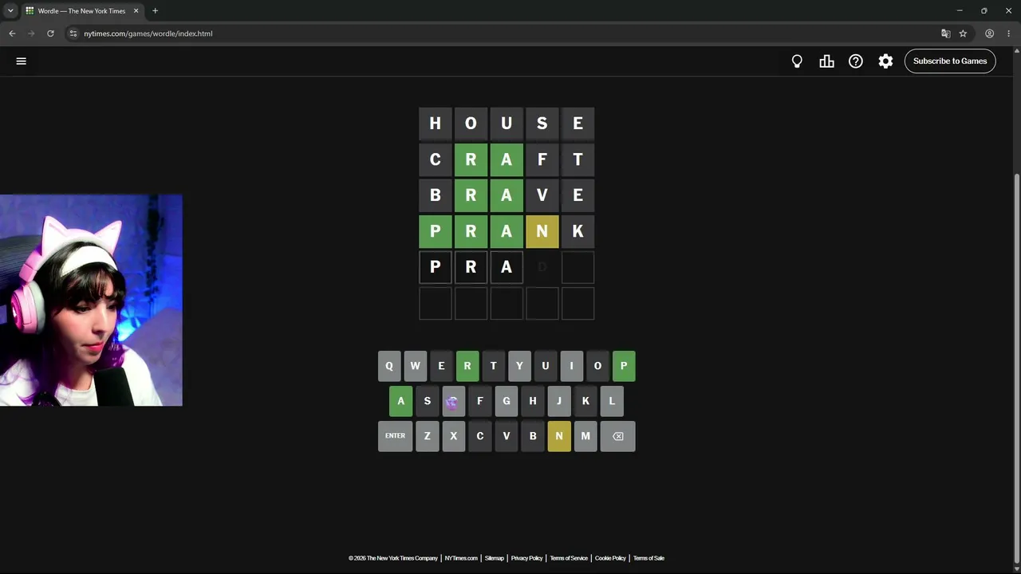Tap the U key on the on-screen keyboard
Screen dimensions: 1021x574
click(x=546, y=366)
